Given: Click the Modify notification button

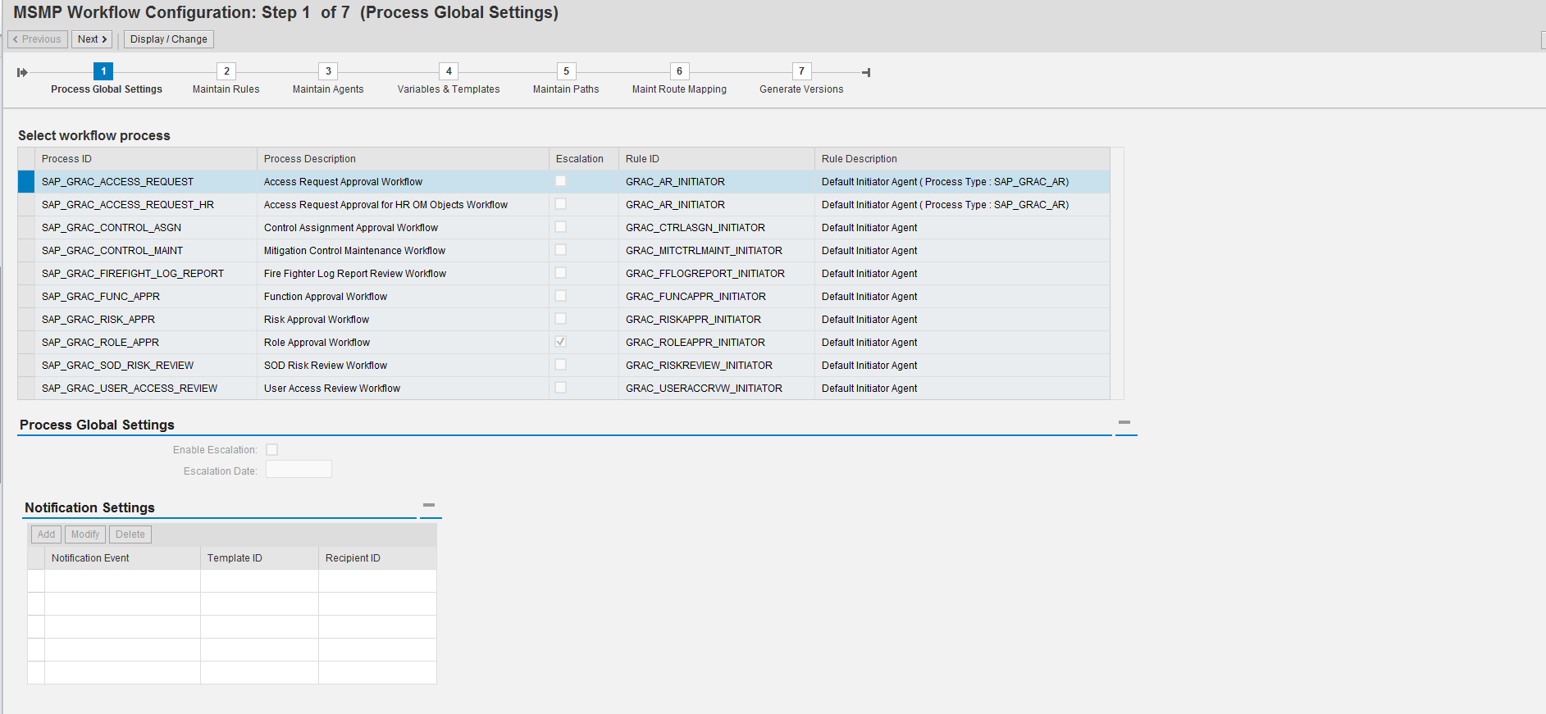Looking at the screenshot, I should [x=85, y=534].
